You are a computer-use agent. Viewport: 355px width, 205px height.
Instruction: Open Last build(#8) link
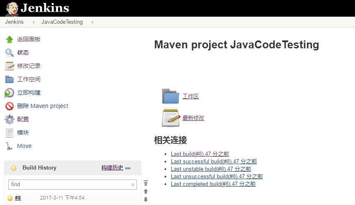(200, 154)
